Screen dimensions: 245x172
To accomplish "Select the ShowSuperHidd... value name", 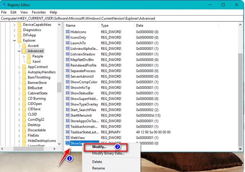I will [84, 99].
